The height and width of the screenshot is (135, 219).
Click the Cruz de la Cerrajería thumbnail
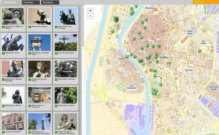click(x=66, y=42)
